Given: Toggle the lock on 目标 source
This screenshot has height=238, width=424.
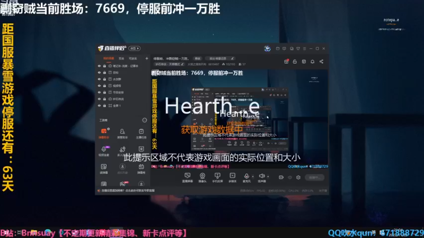Looking at the screenshot, I should pyautogui.click(x=104, y=72).
